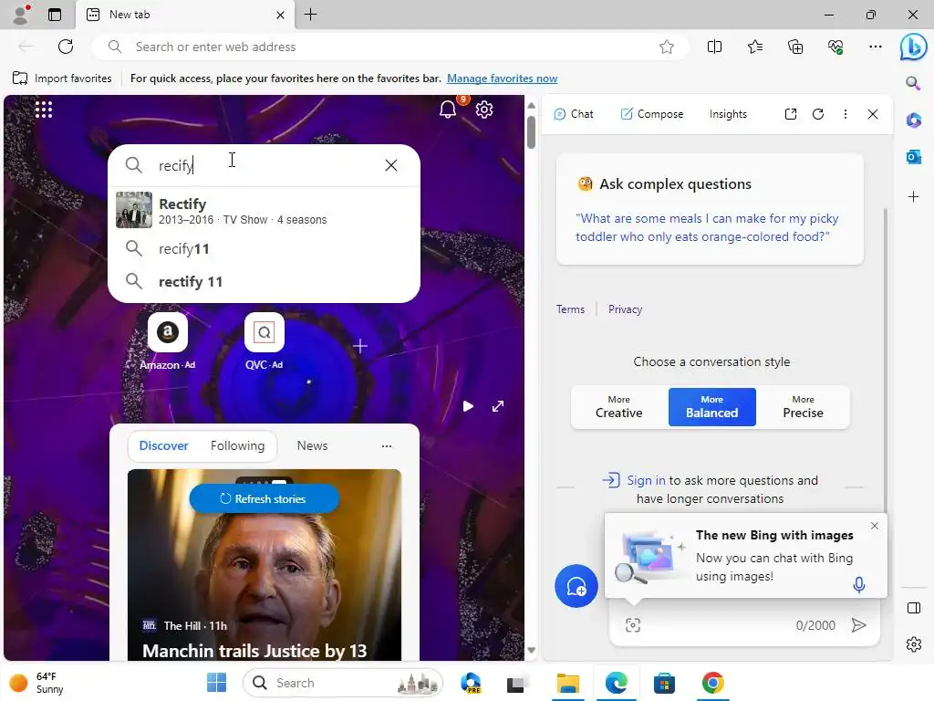Expand the background to full view

coord(498,406)
